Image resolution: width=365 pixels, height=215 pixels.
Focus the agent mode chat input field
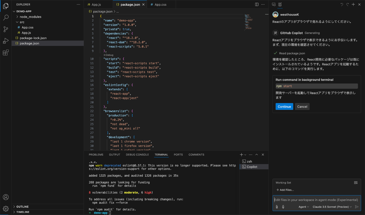(x=316, y=200)
